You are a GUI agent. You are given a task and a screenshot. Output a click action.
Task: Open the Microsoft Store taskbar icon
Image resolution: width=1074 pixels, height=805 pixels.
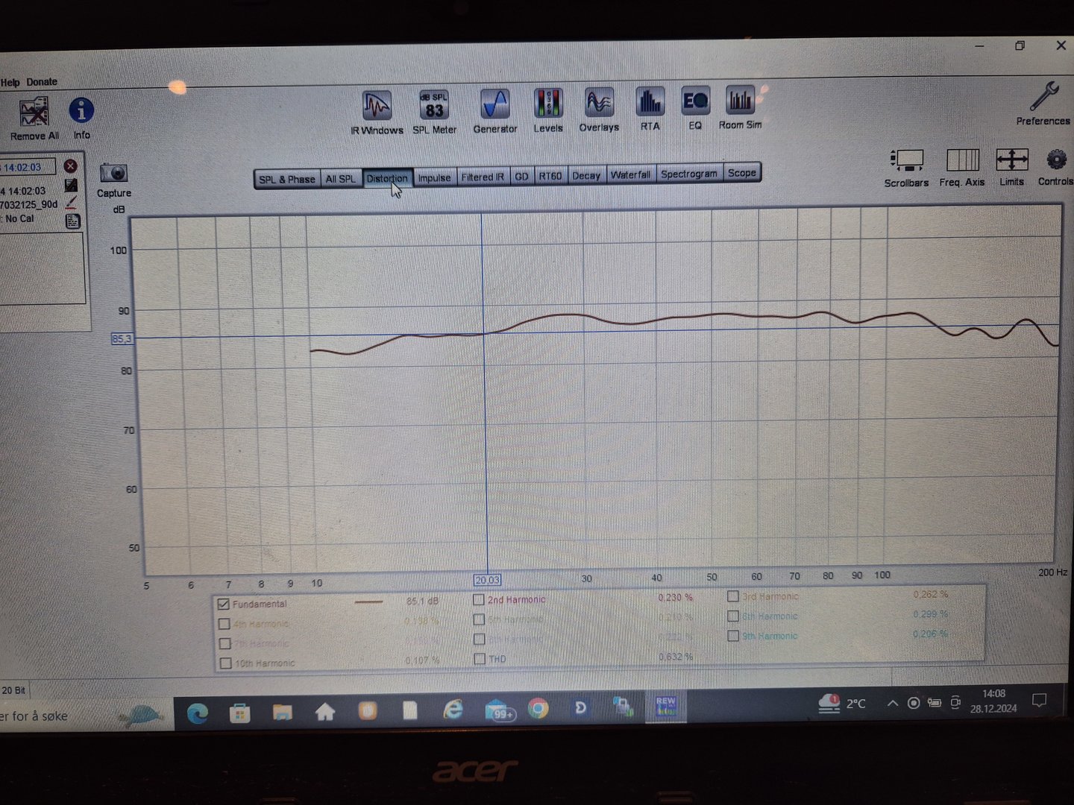(239, 713)
